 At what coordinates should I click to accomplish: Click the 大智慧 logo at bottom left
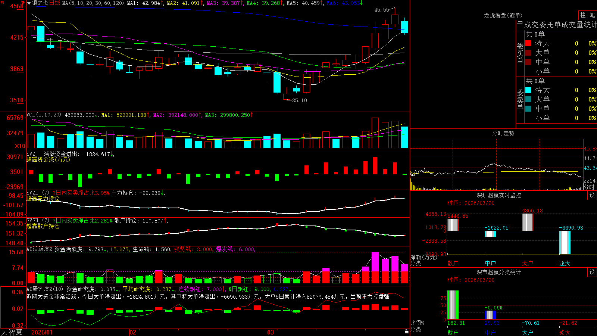tap(12, 332)
